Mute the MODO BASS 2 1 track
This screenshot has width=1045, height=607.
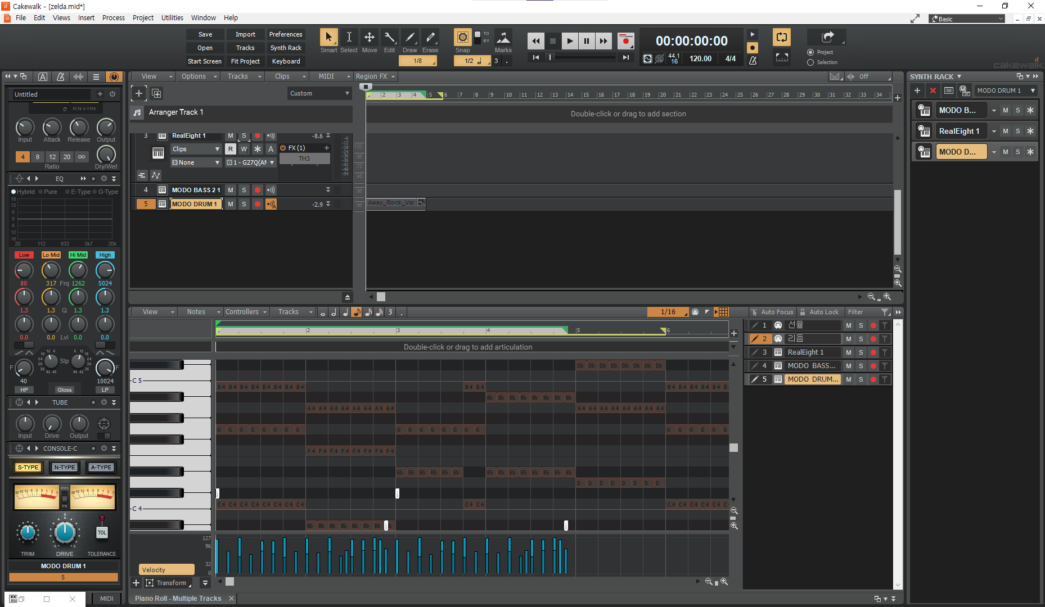tap(231, 190)
